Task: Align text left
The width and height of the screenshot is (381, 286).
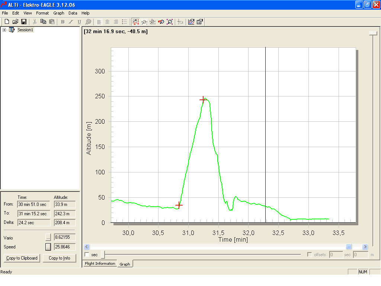Action: click(x=99, y=22)
